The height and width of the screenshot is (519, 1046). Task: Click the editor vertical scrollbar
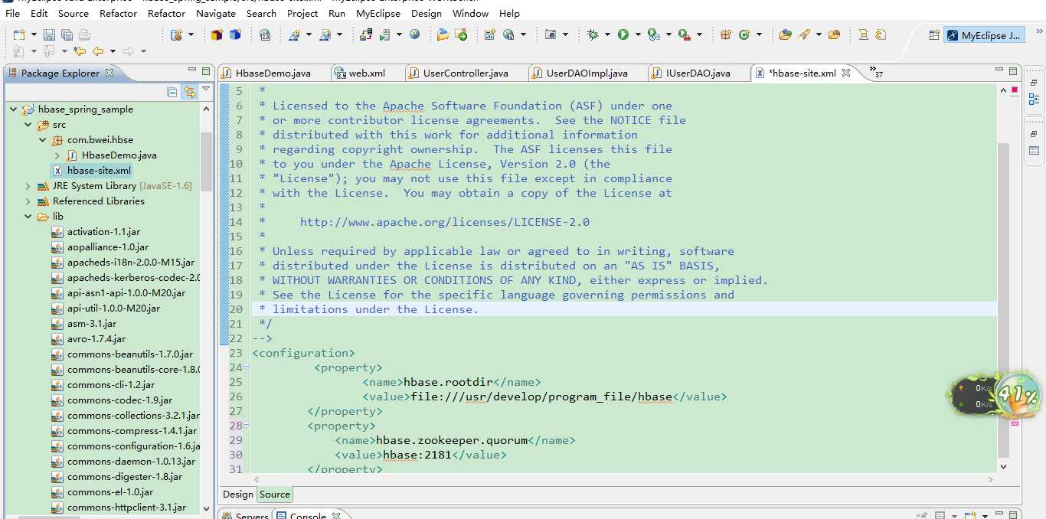click(x=1004, y=299)
